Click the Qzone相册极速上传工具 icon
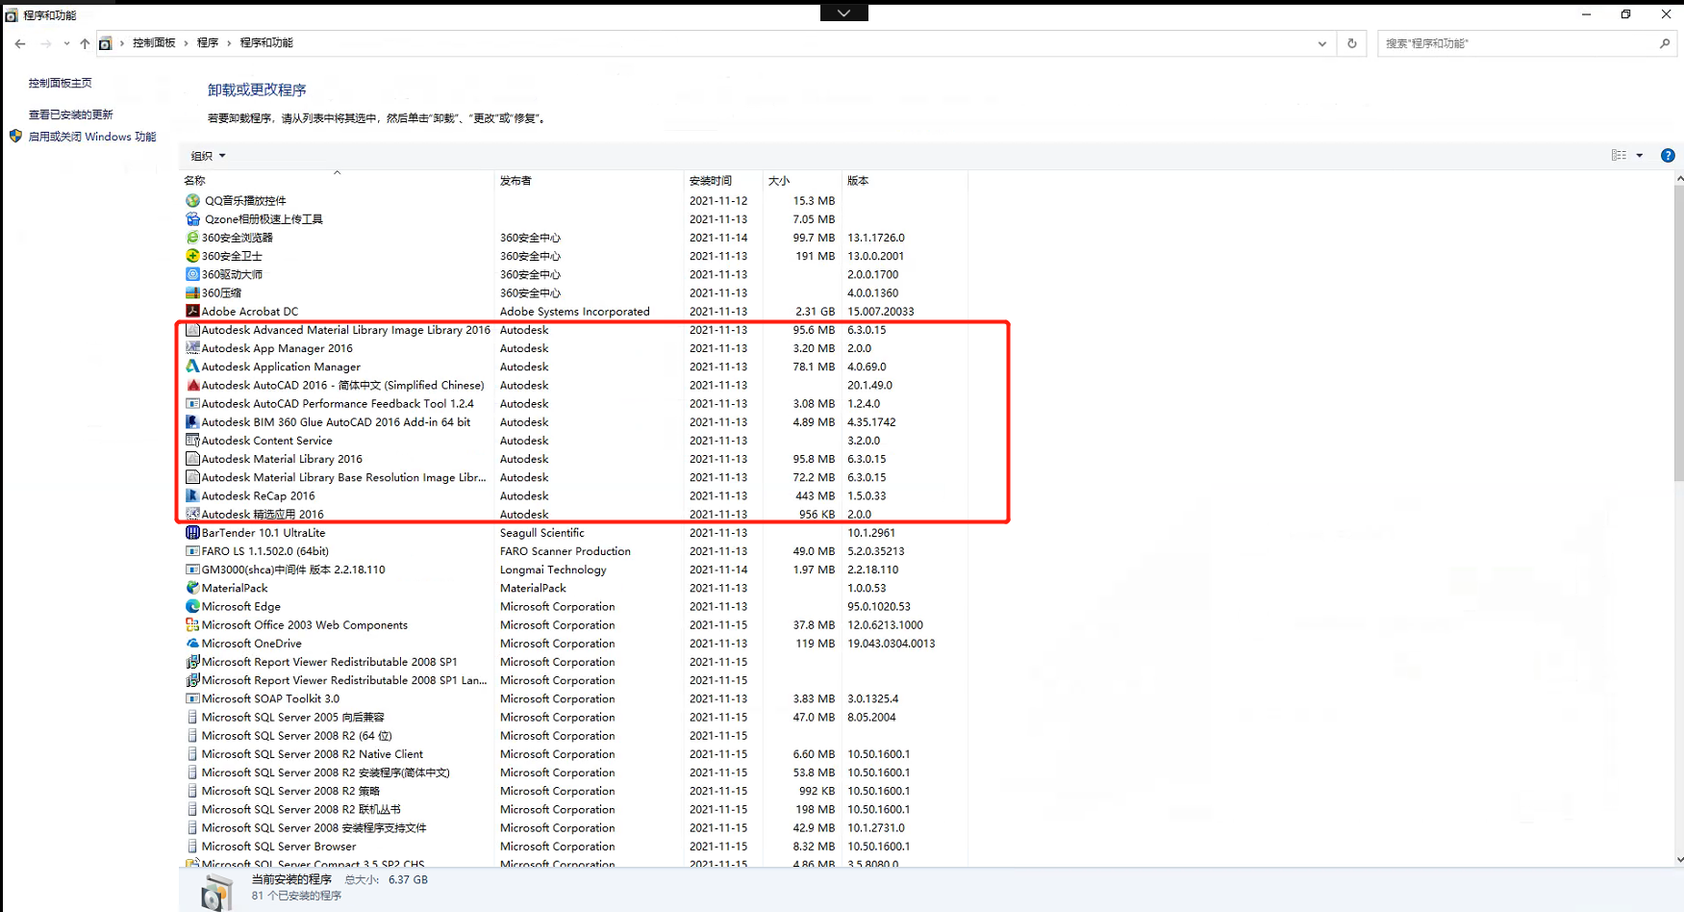 point(192,219)
